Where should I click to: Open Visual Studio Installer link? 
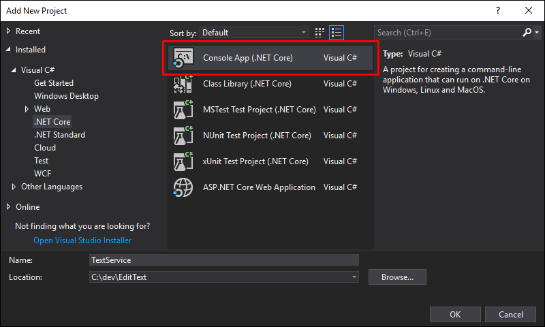(x=82, y=240)
